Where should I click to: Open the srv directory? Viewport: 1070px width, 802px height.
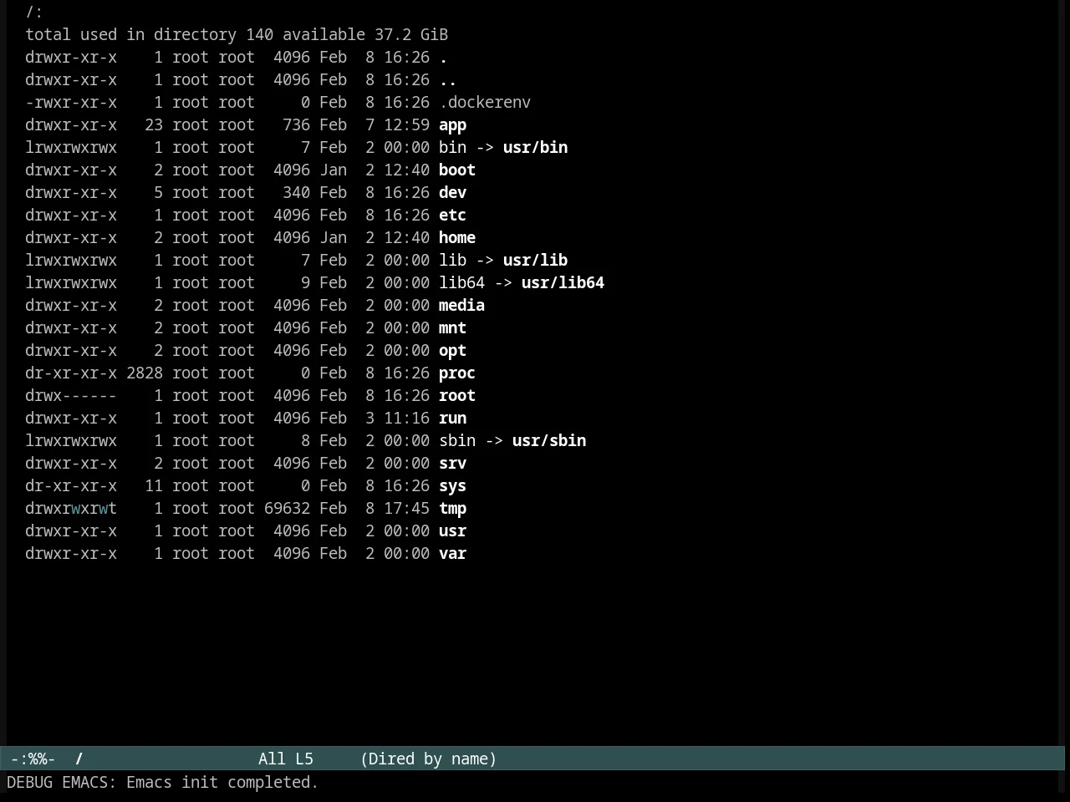[452, 464]
